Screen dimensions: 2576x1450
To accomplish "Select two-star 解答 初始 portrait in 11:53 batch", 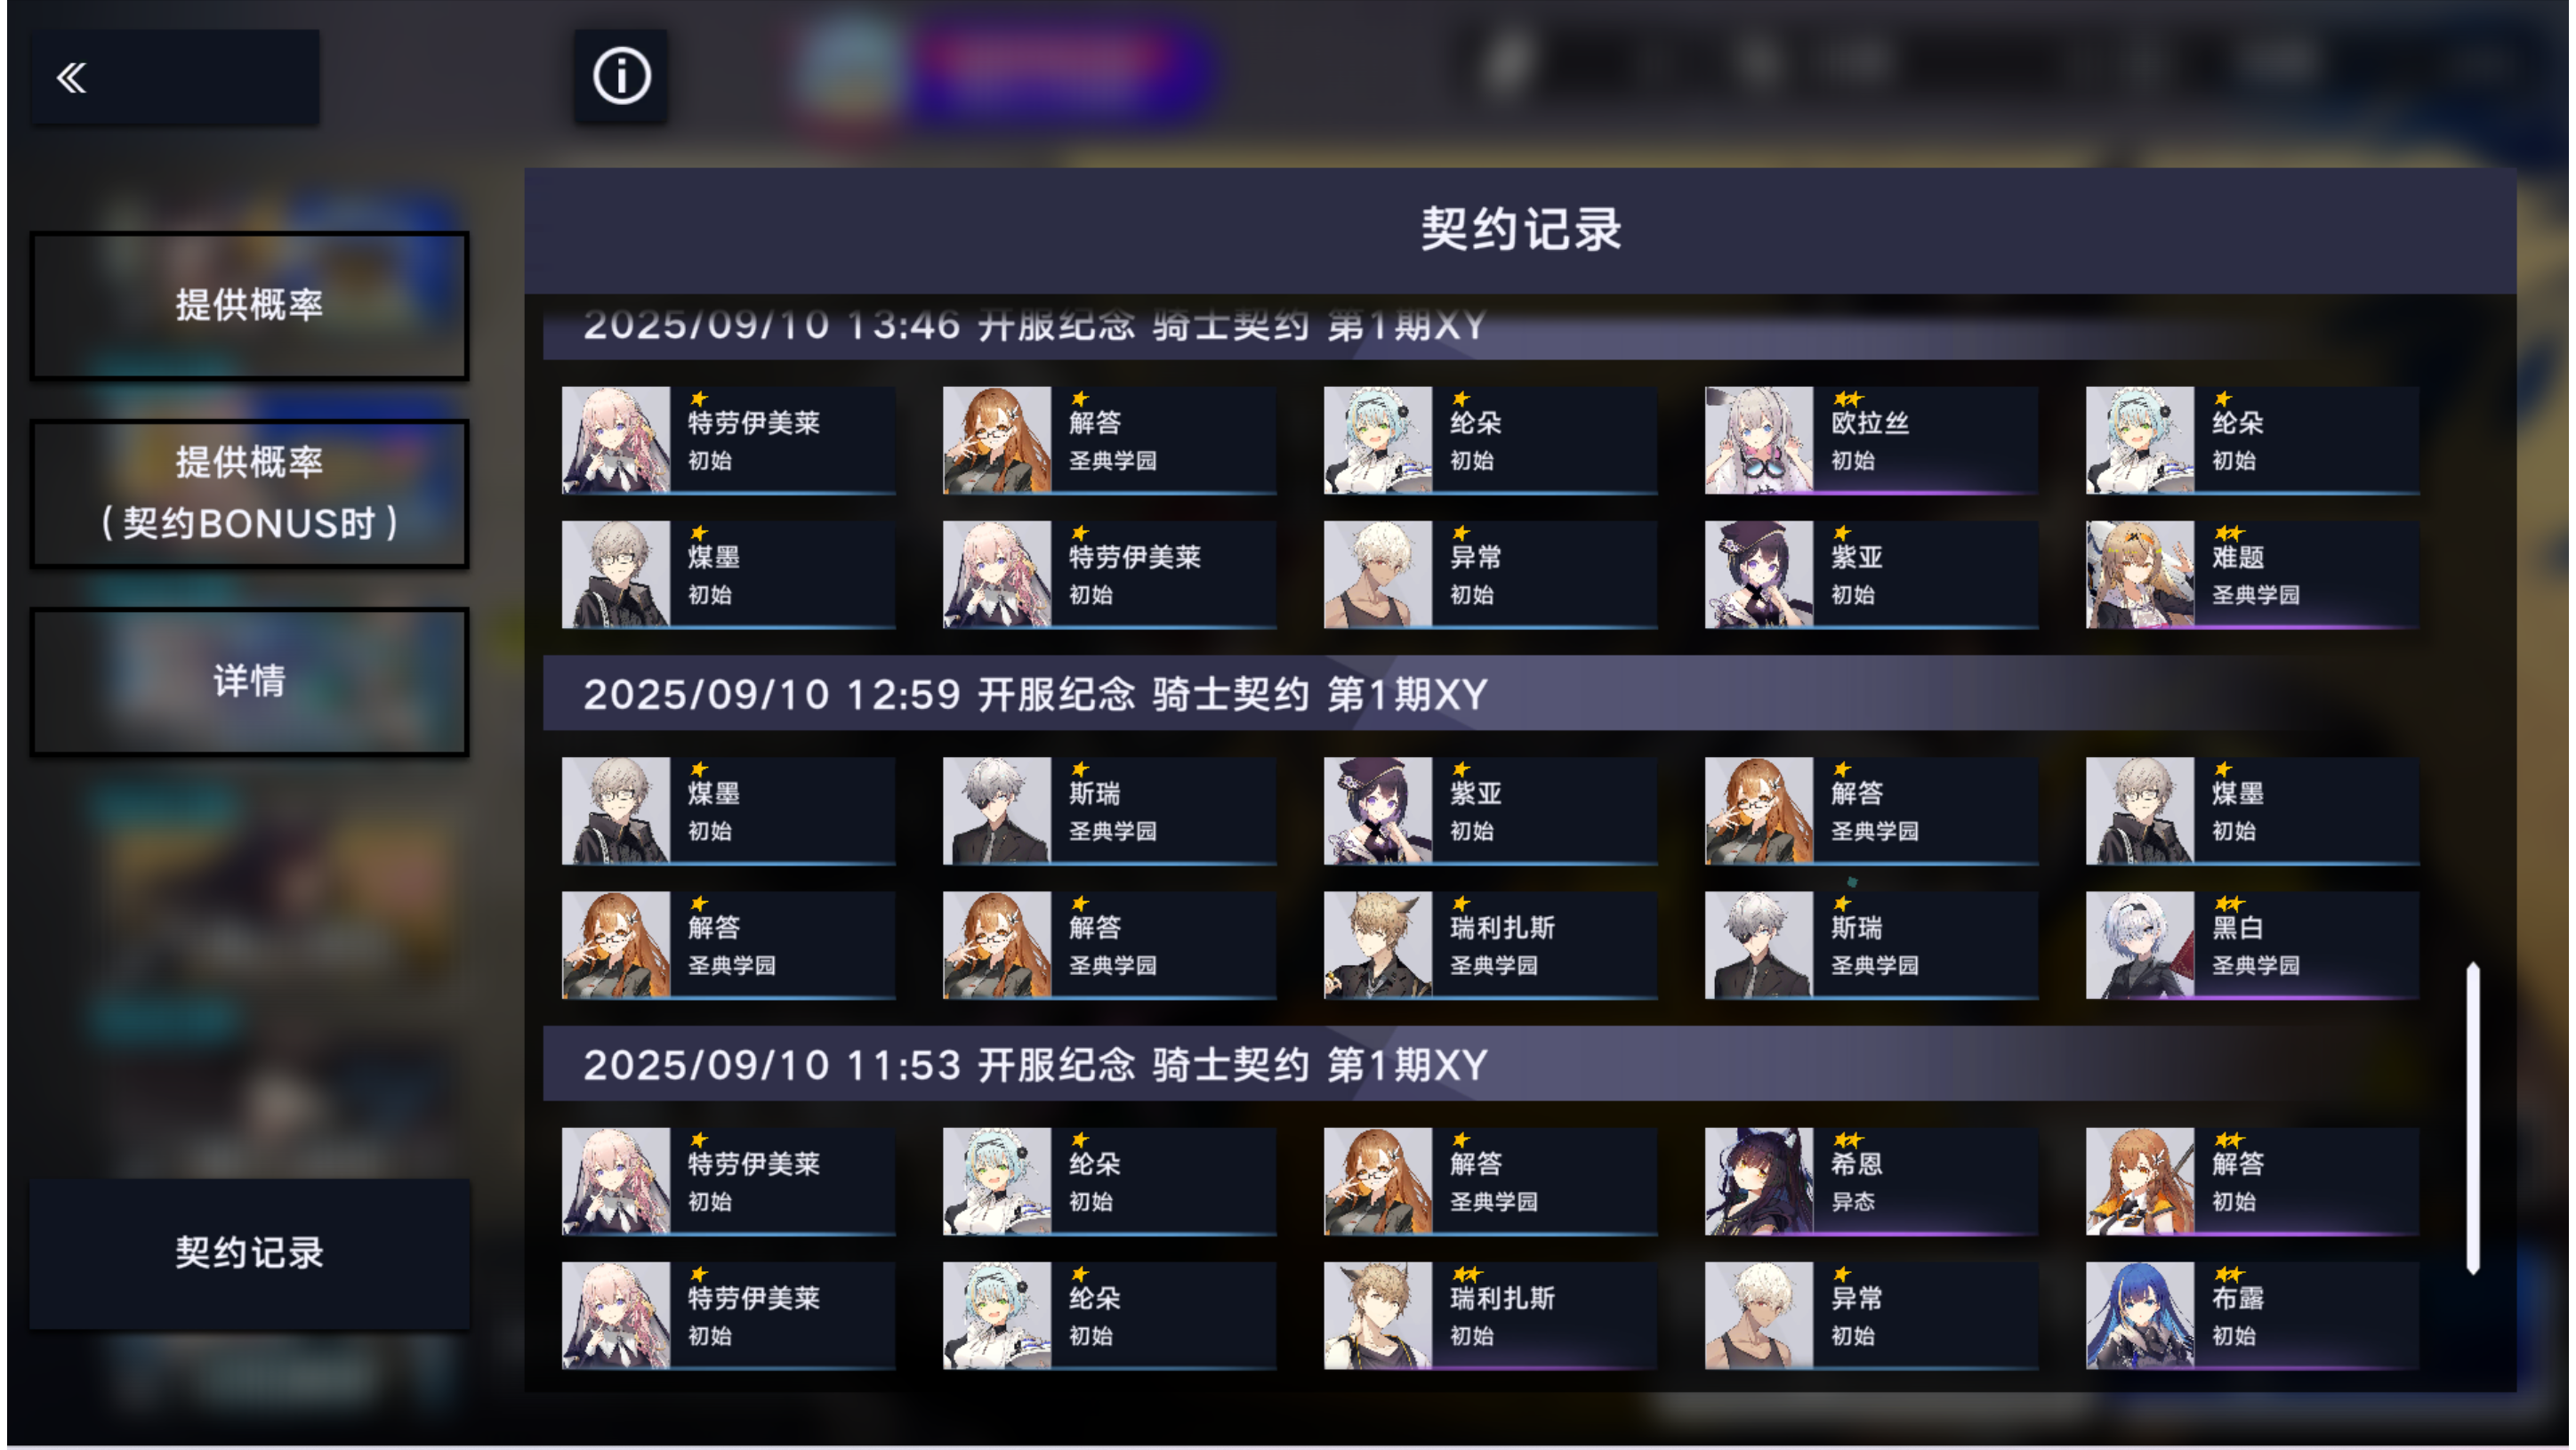I will click(x=2139, y=1181).
